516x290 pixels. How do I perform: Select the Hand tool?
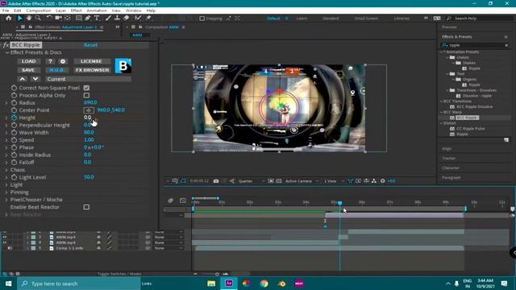(x=29, y=18)
